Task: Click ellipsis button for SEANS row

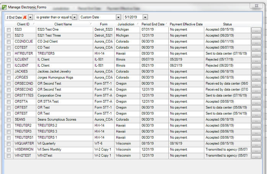Action: coord(256,120)
